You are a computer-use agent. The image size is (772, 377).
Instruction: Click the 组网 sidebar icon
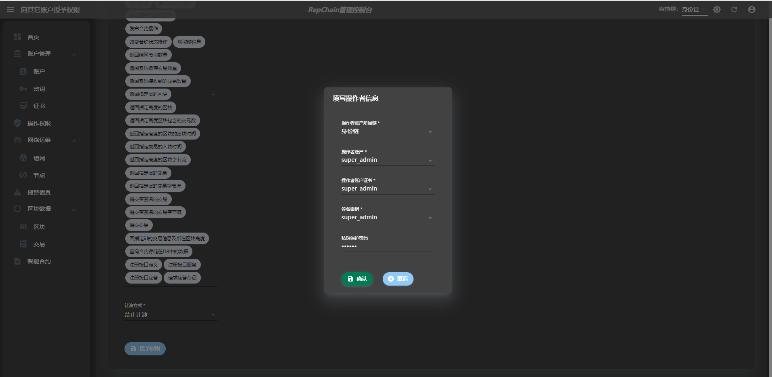23,158
